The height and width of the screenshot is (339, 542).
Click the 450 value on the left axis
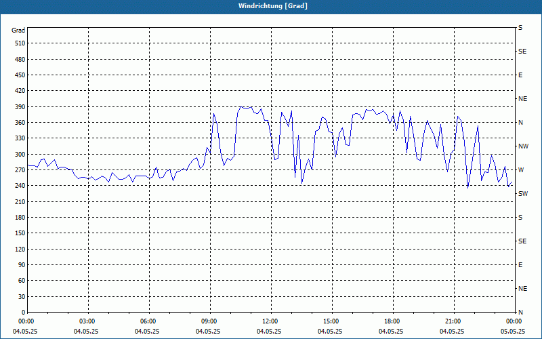tap(20, 75)
